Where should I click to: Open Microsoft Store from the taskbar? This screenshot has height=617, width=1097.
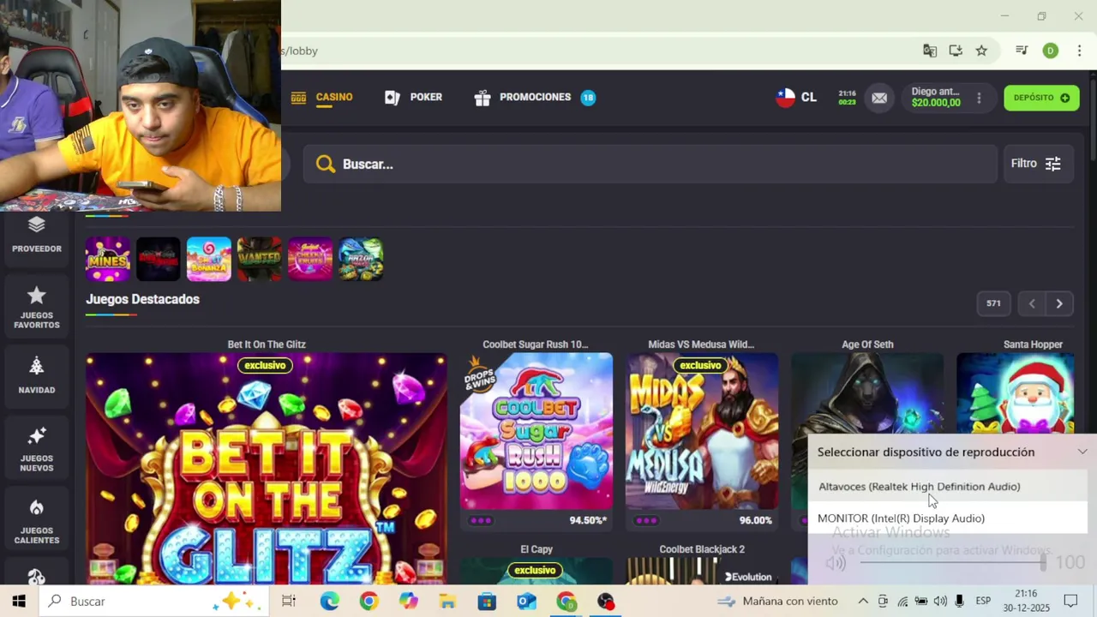pos(487,602)
